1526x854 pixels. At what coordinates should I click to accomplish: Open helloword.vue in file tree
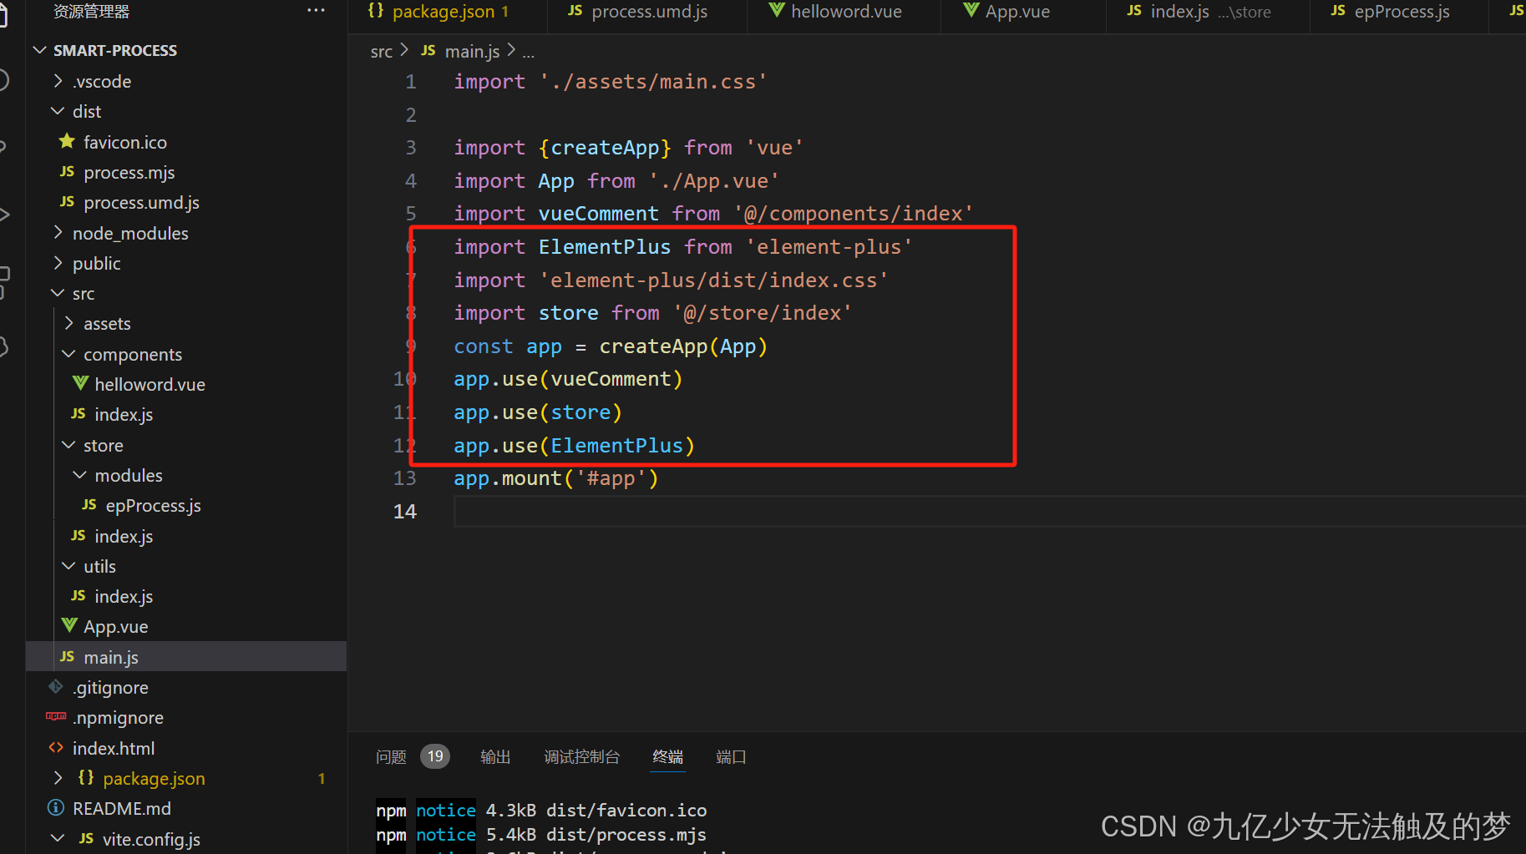tap(150, 384)
